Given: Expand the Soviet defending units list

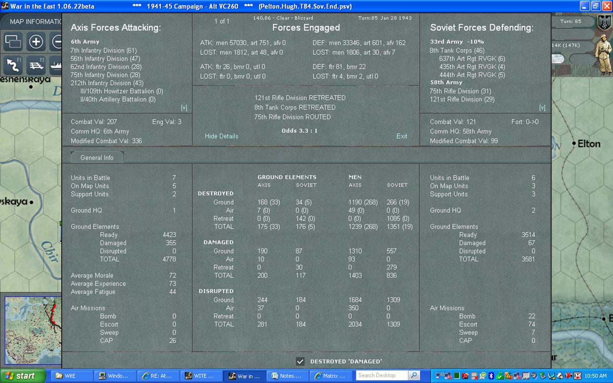Looking at the screenshot, I should tap(542, 108).
